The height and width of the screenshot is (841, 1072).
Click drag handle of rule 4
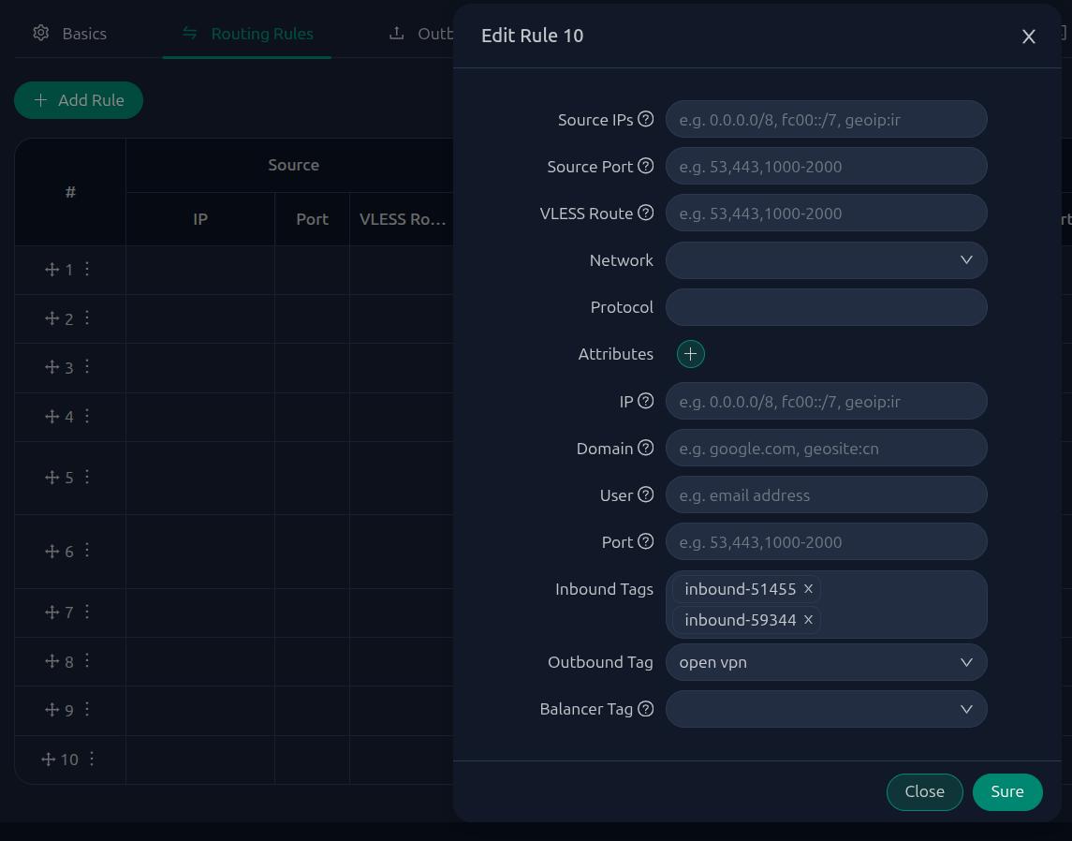51,417
